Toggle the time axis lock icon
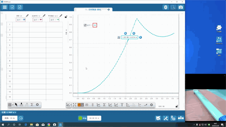This screenshot has height=127, width=226. [x=177, y=106]
